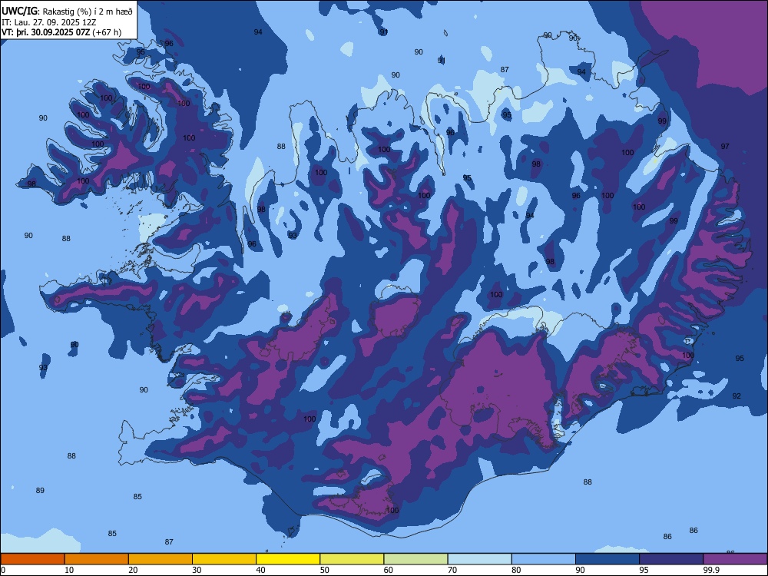Image resolution: width=768 pixels, height=576 pixels.
Task: Click the '80' legend tick label
Action: pos(516,570)
